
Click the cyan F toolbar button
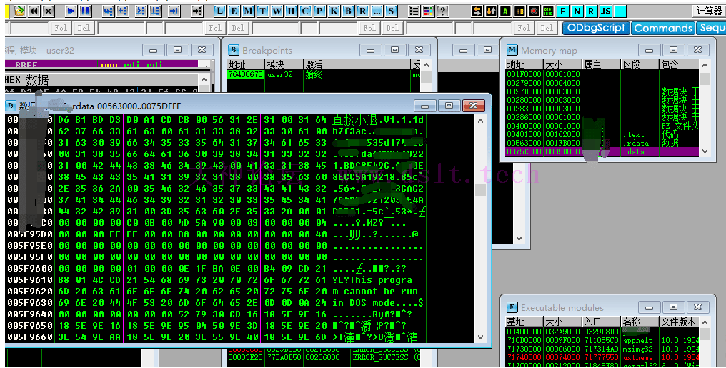coord(562,11)
